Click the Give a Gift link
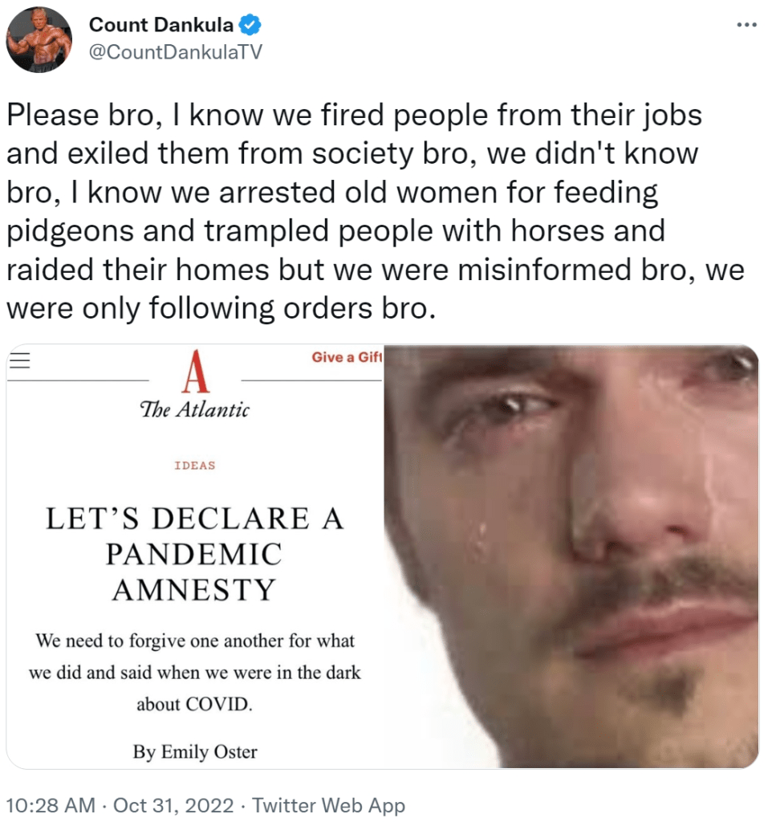This screenshot has width=768, height=822. (347, 357)
